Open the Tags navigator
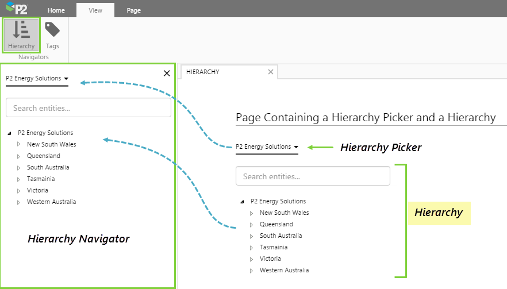Screen dimensions: 507x289 [x=52, y=34]
